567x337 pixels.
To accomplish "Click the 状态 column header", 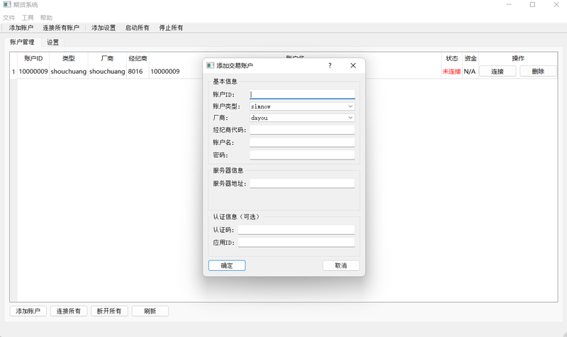I will pyautogui.click(x=451, y=58).
